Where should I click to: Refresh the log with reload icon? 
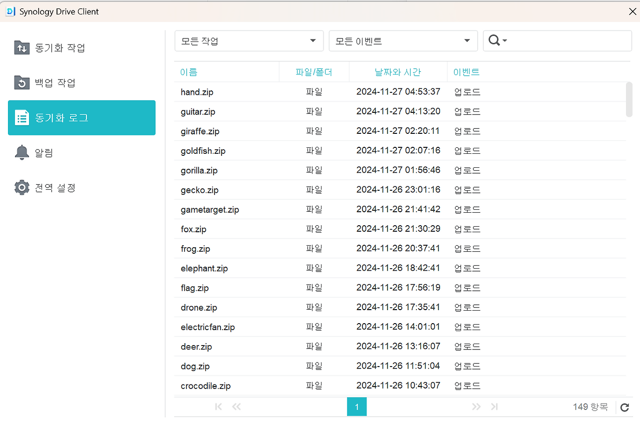(x=624, y=408)
